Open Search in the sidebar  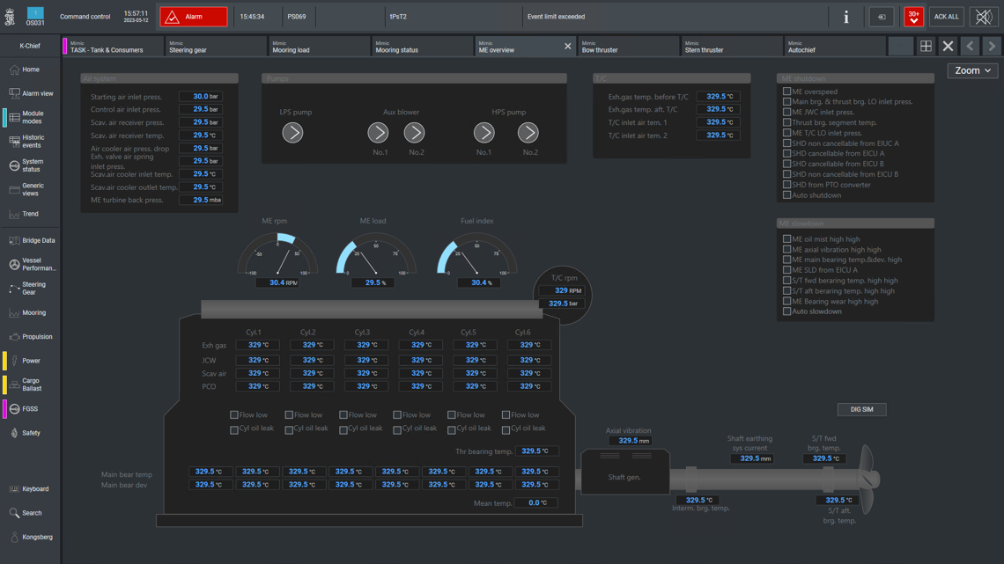(x=30, y=513)
